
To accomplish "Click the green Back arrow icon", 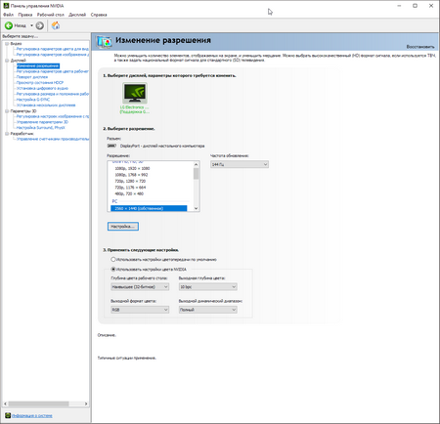I will tap(9, 25).
